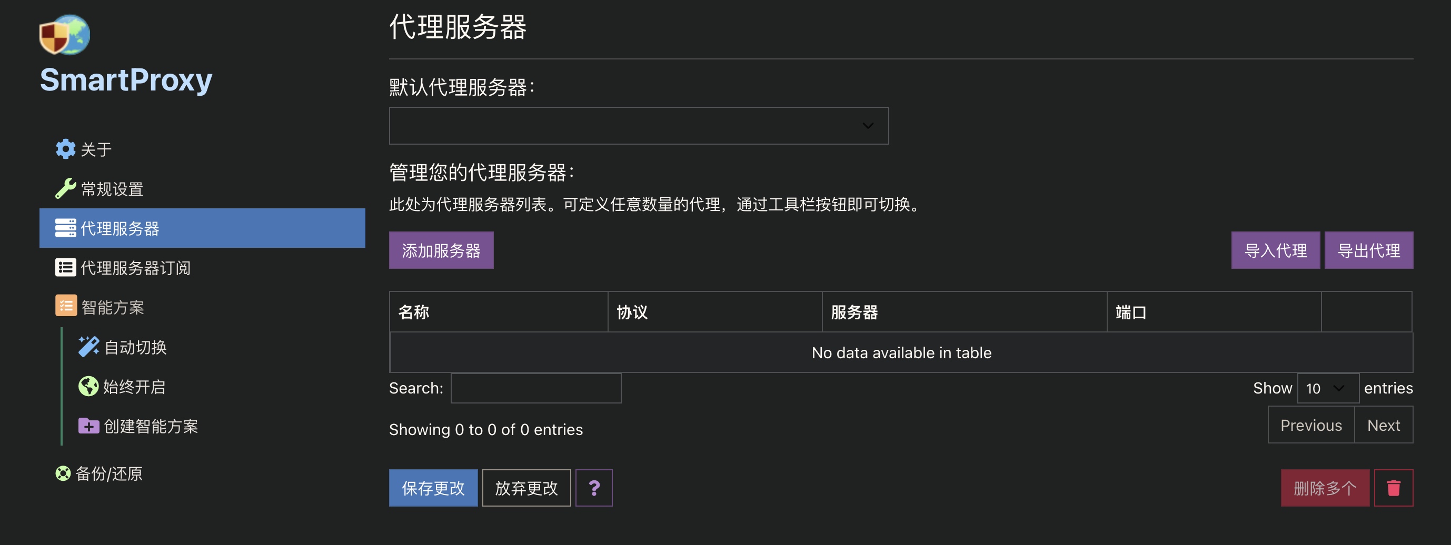The width and height of the screenshot is (1451, 545).
Task: Open the Show entries count dropdown
Action: (1327, 388)
